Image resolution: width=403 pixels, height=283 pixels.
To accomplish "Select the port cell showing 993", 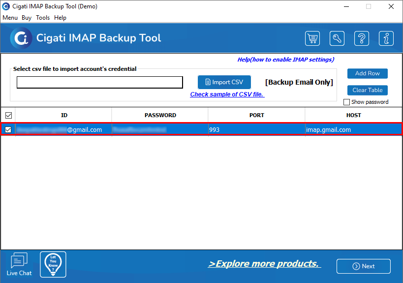I will pos(256,129).
